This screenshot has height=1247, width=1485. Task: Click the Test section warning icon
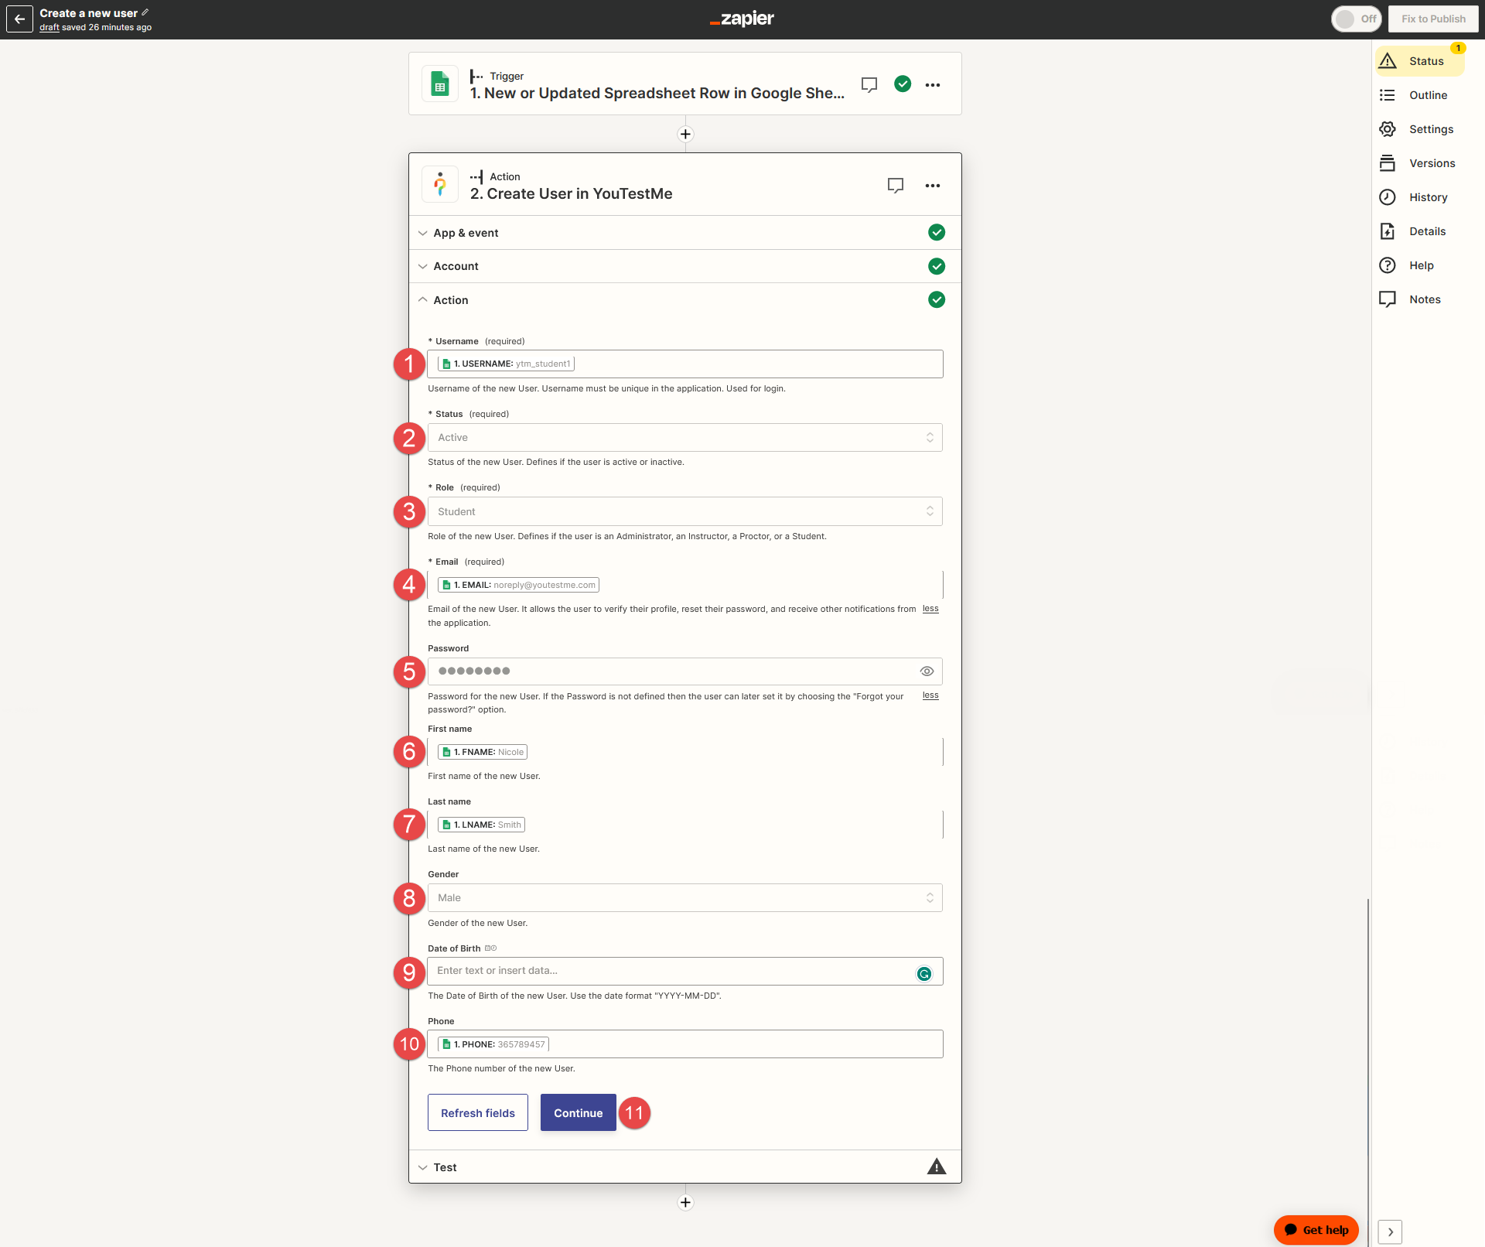937,1167
